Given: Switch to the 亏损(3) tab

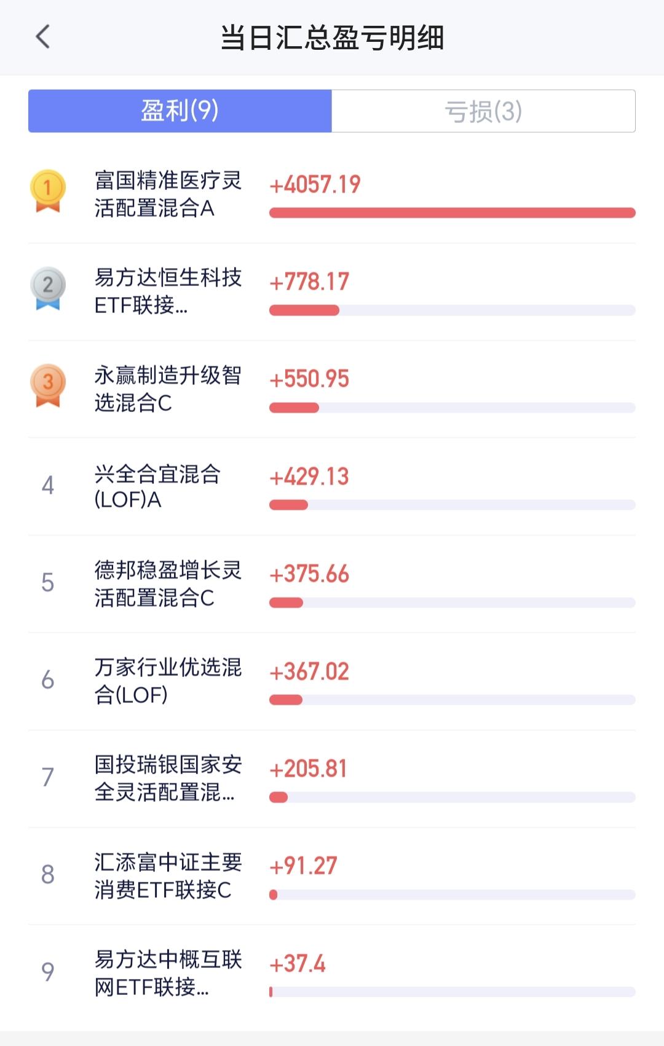Looking at the screenshot, I should [x=483, y=111].
